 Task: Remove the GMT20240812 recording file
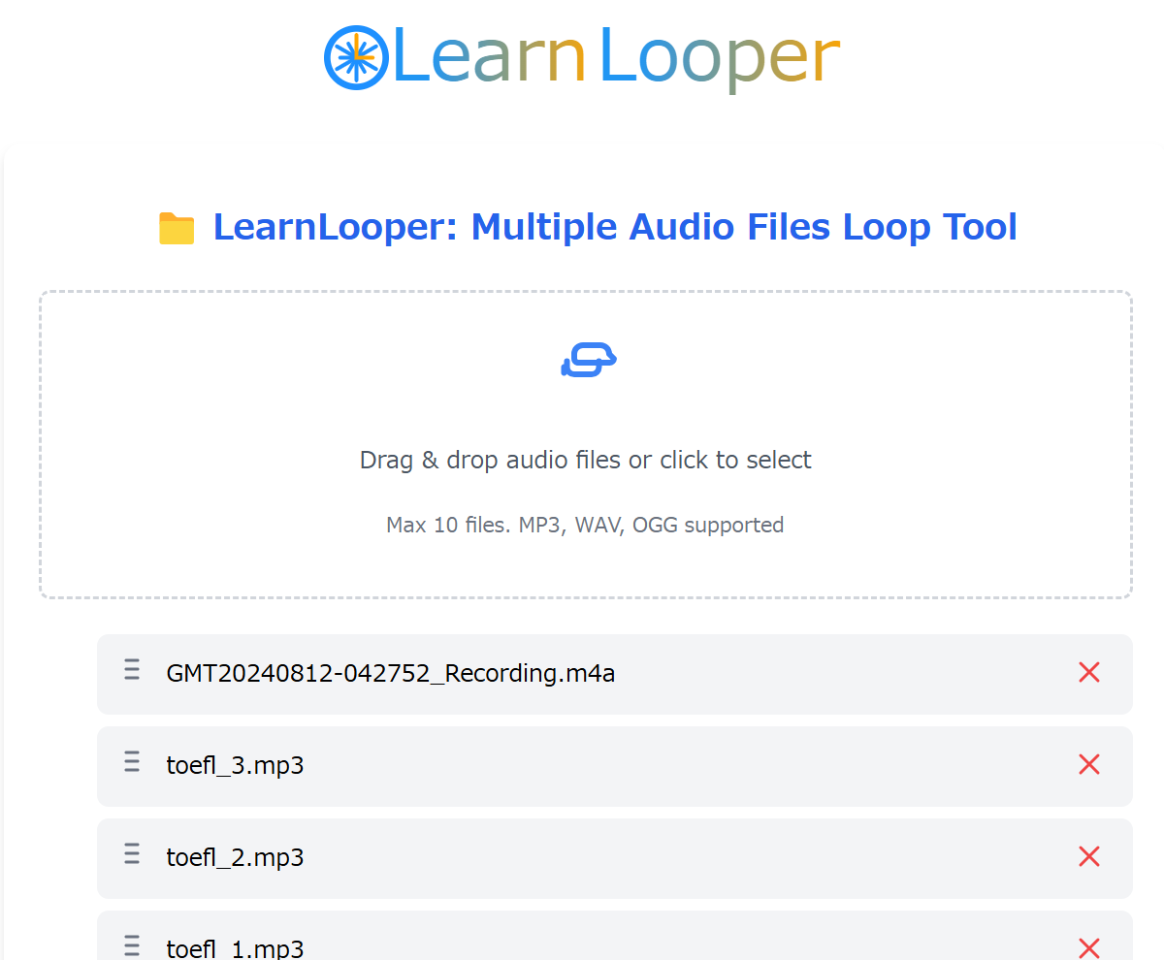(1088, 672)
